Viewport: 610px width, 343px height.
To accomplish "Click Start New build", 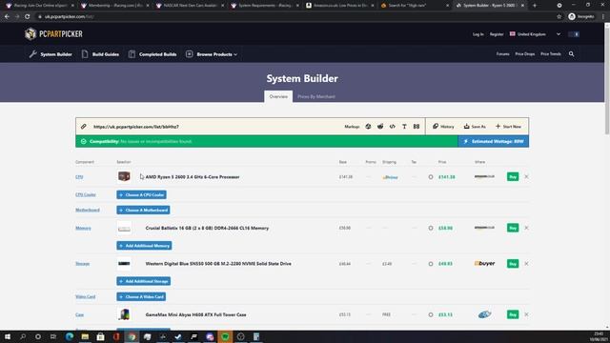I will (x=508, y=127).
